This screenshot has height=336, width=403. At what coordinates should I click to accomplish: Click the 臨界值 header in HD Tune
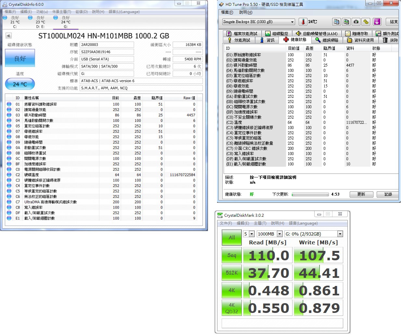click(x=333, y=48)
